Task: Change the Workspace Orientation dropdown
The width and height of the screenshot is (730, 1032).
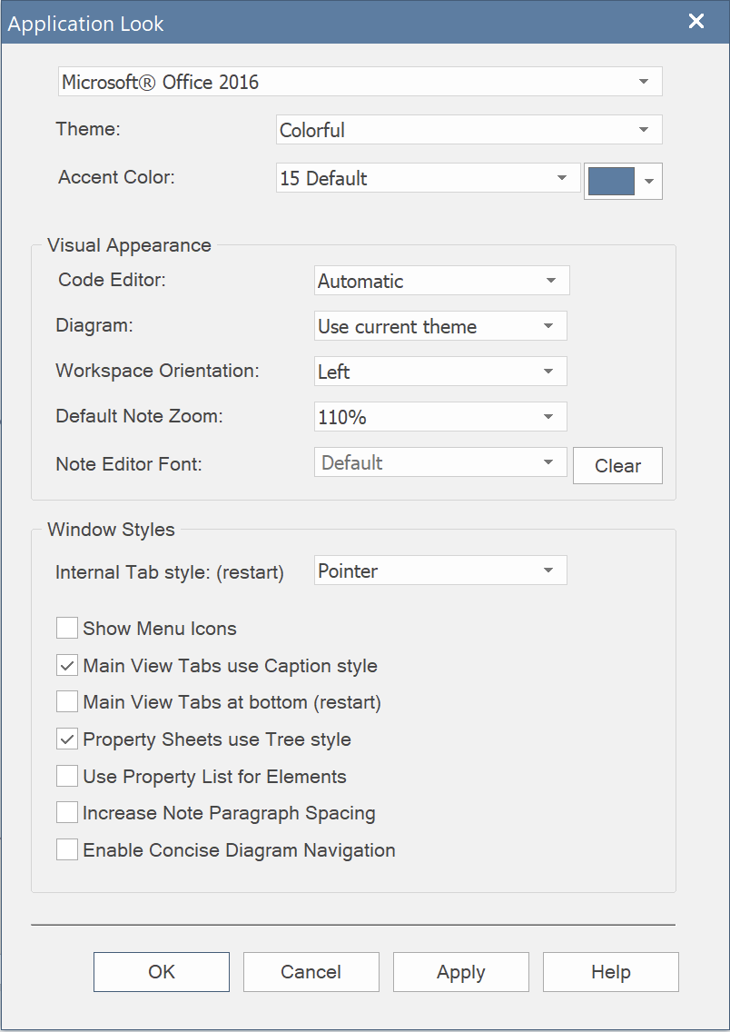Action: (x=440, y=372)
